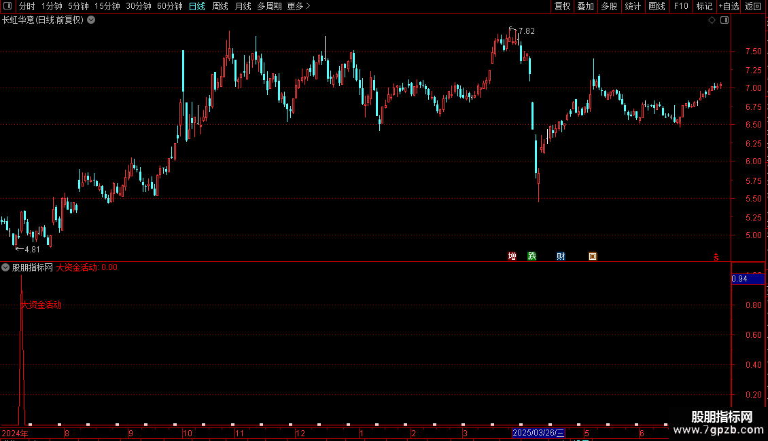
Task: Switch to 日线 daily chart
Action: tap(197, 6)
